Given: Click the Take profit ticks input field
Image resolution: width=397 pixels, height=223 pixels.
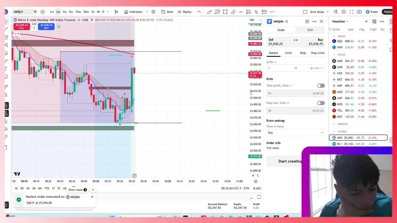Looking at the screenshot, I should pyautogui.click(x=295, y=93).
